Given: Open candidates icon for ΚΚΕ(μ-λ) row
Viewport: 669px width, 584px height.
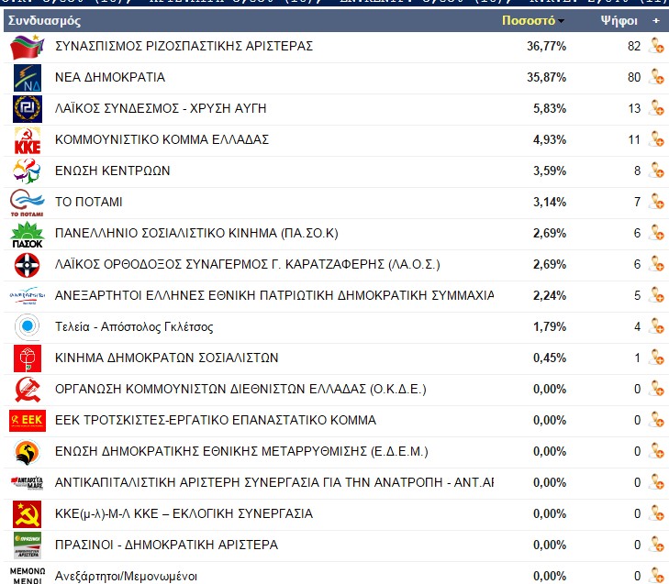Looking at the screenshot, I should point(656,513).
